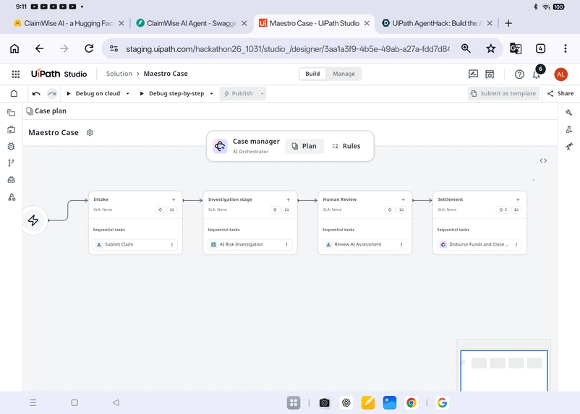Open Review AI Assessment task options menu
Screen dimensions: 580x414
click(x=401, y=245)
